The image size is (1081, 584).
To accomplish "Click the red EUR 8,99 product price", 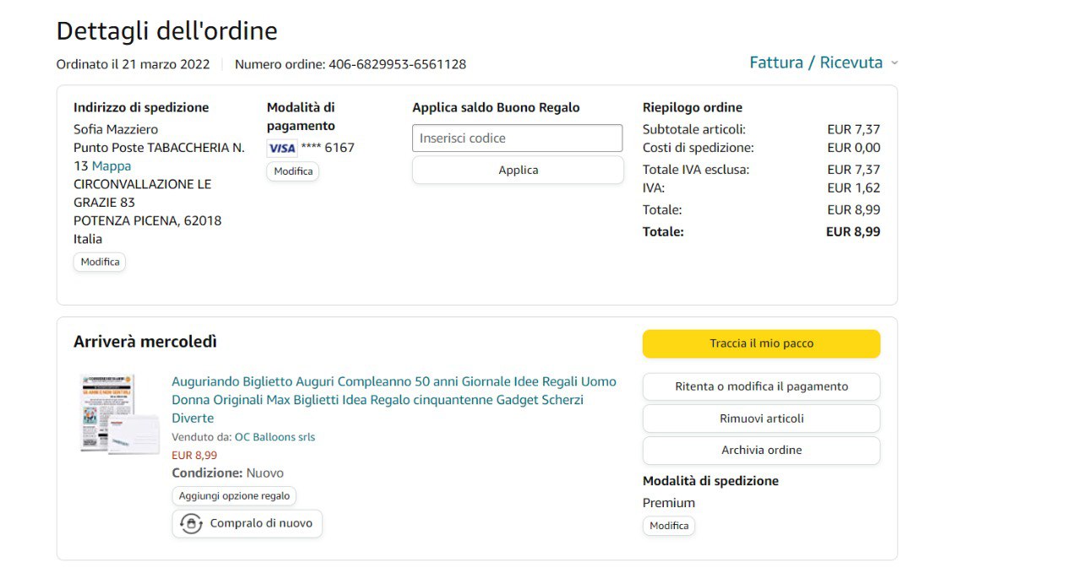I will (194, 455).
